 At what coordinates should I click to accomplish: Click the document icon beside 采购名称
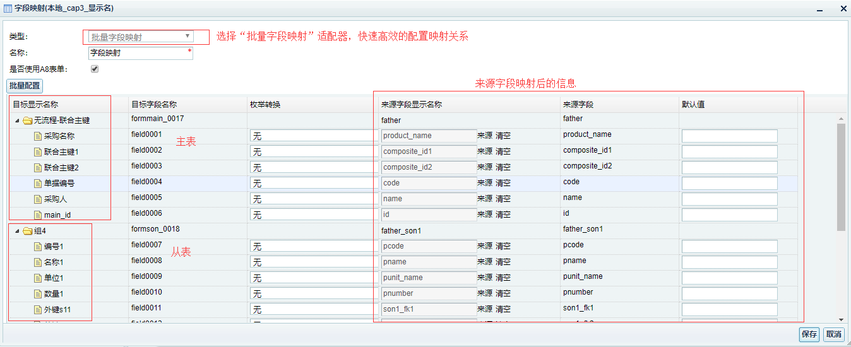coord(38,136)
